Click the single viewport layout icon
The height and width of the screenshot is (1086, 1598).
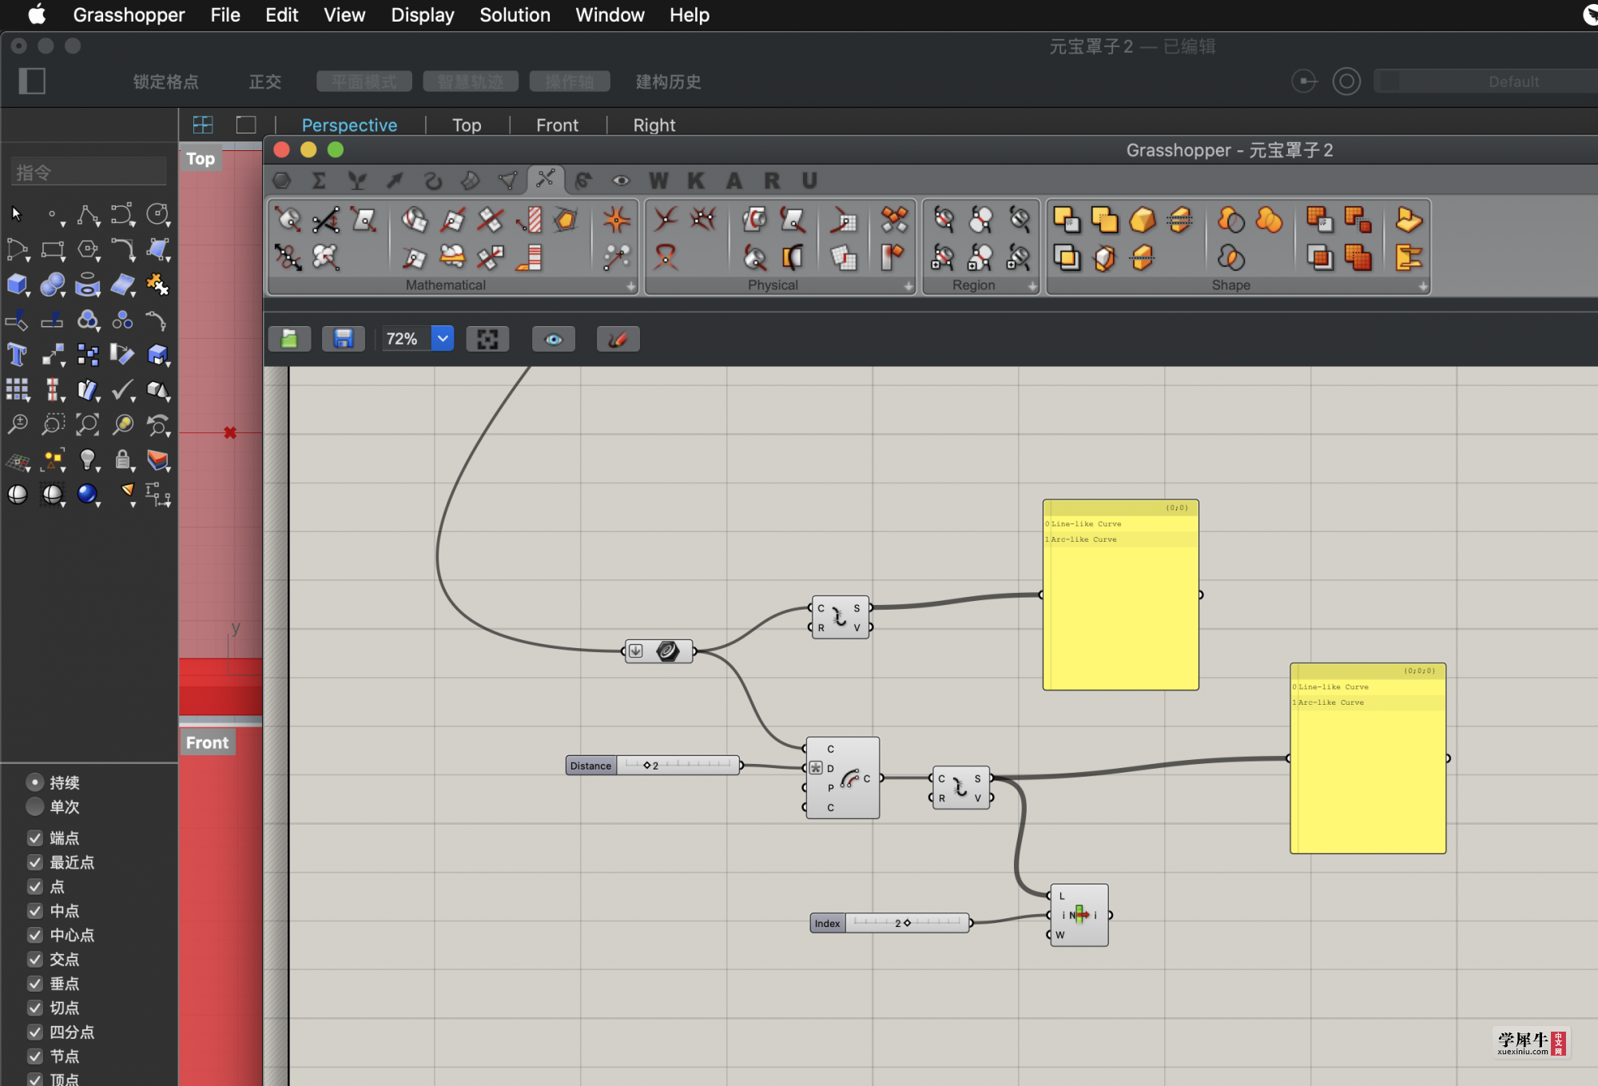click(246, 125)
